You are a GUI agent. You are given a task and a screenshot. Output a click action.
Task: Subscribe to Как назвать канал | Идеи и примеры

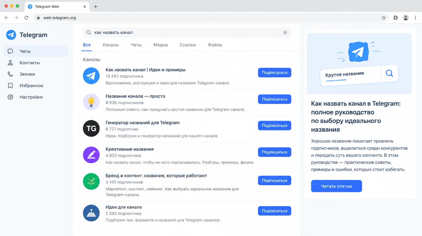point(275,72)
